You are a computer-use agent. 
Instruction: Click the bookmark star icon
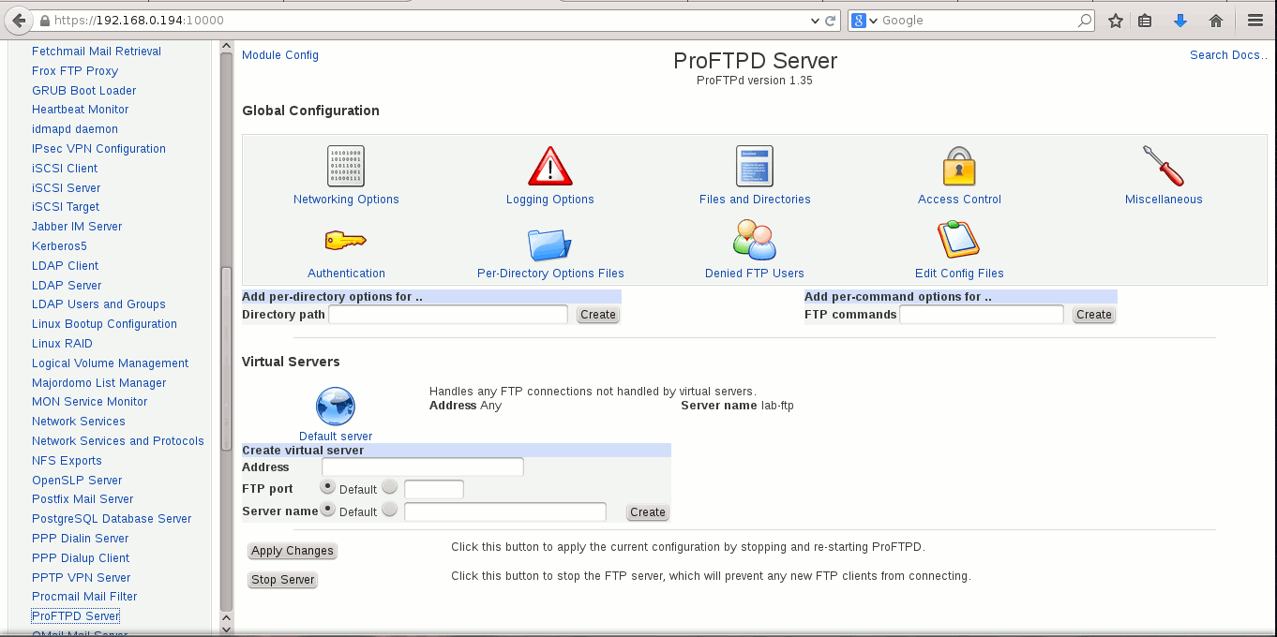point(1115,20)
